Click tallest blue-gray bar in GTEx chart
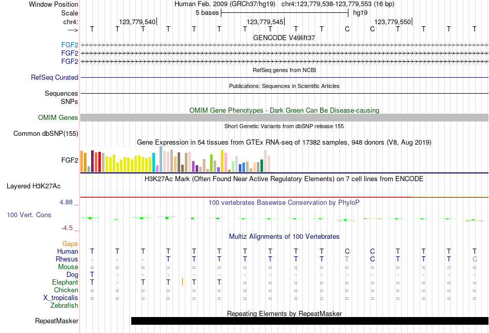489x333 pixels. click(x=161, y=159)
